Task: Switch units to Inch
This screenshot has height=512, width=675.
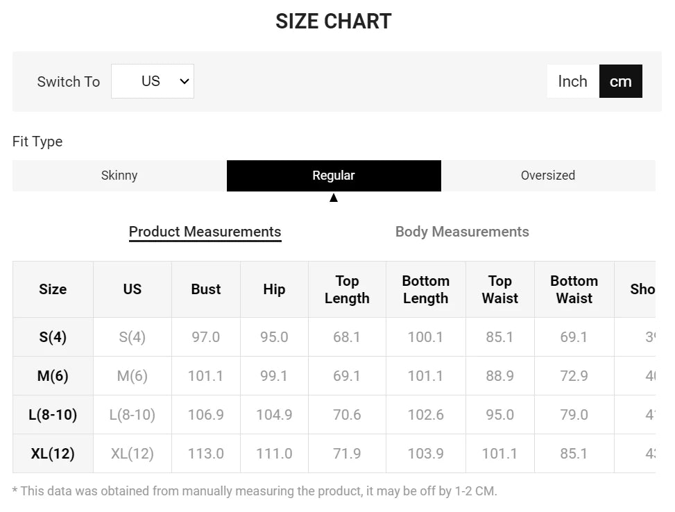Action: pyautogui.click(x=572, y=81)
